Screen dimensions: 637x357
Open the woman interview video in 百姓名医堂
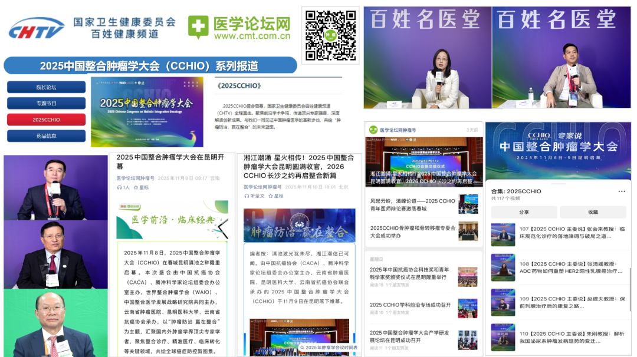(x=428, y=57)
